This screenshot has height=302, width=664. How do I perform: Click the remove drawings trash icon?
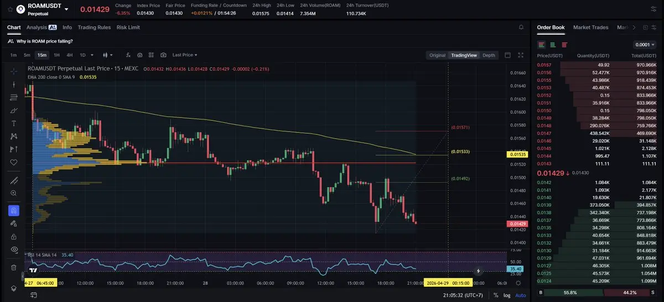[x=14, y=267]
